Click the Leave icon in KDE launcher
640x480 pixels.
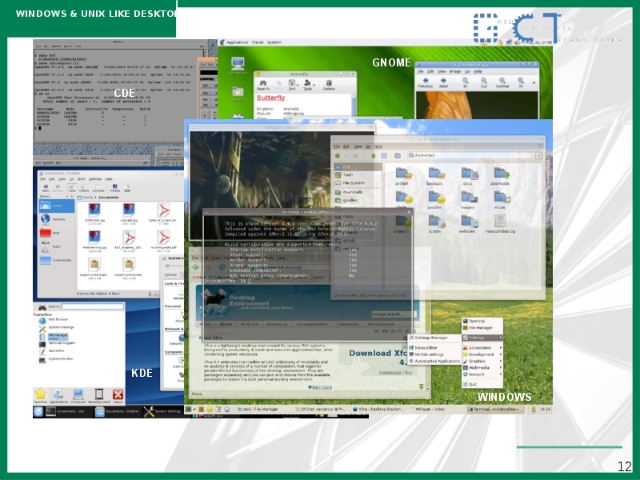118,394
